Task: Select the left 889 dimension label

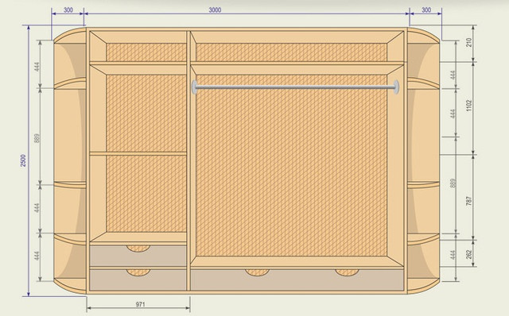Action: click(37, 139)
